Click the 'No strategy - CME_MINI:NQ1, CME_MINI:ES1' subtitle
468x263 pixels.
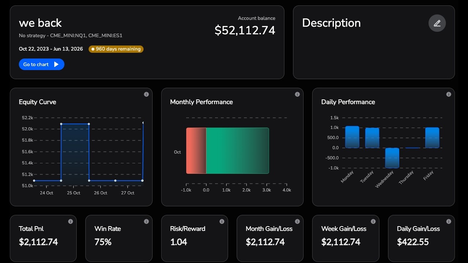pos(71,36)
